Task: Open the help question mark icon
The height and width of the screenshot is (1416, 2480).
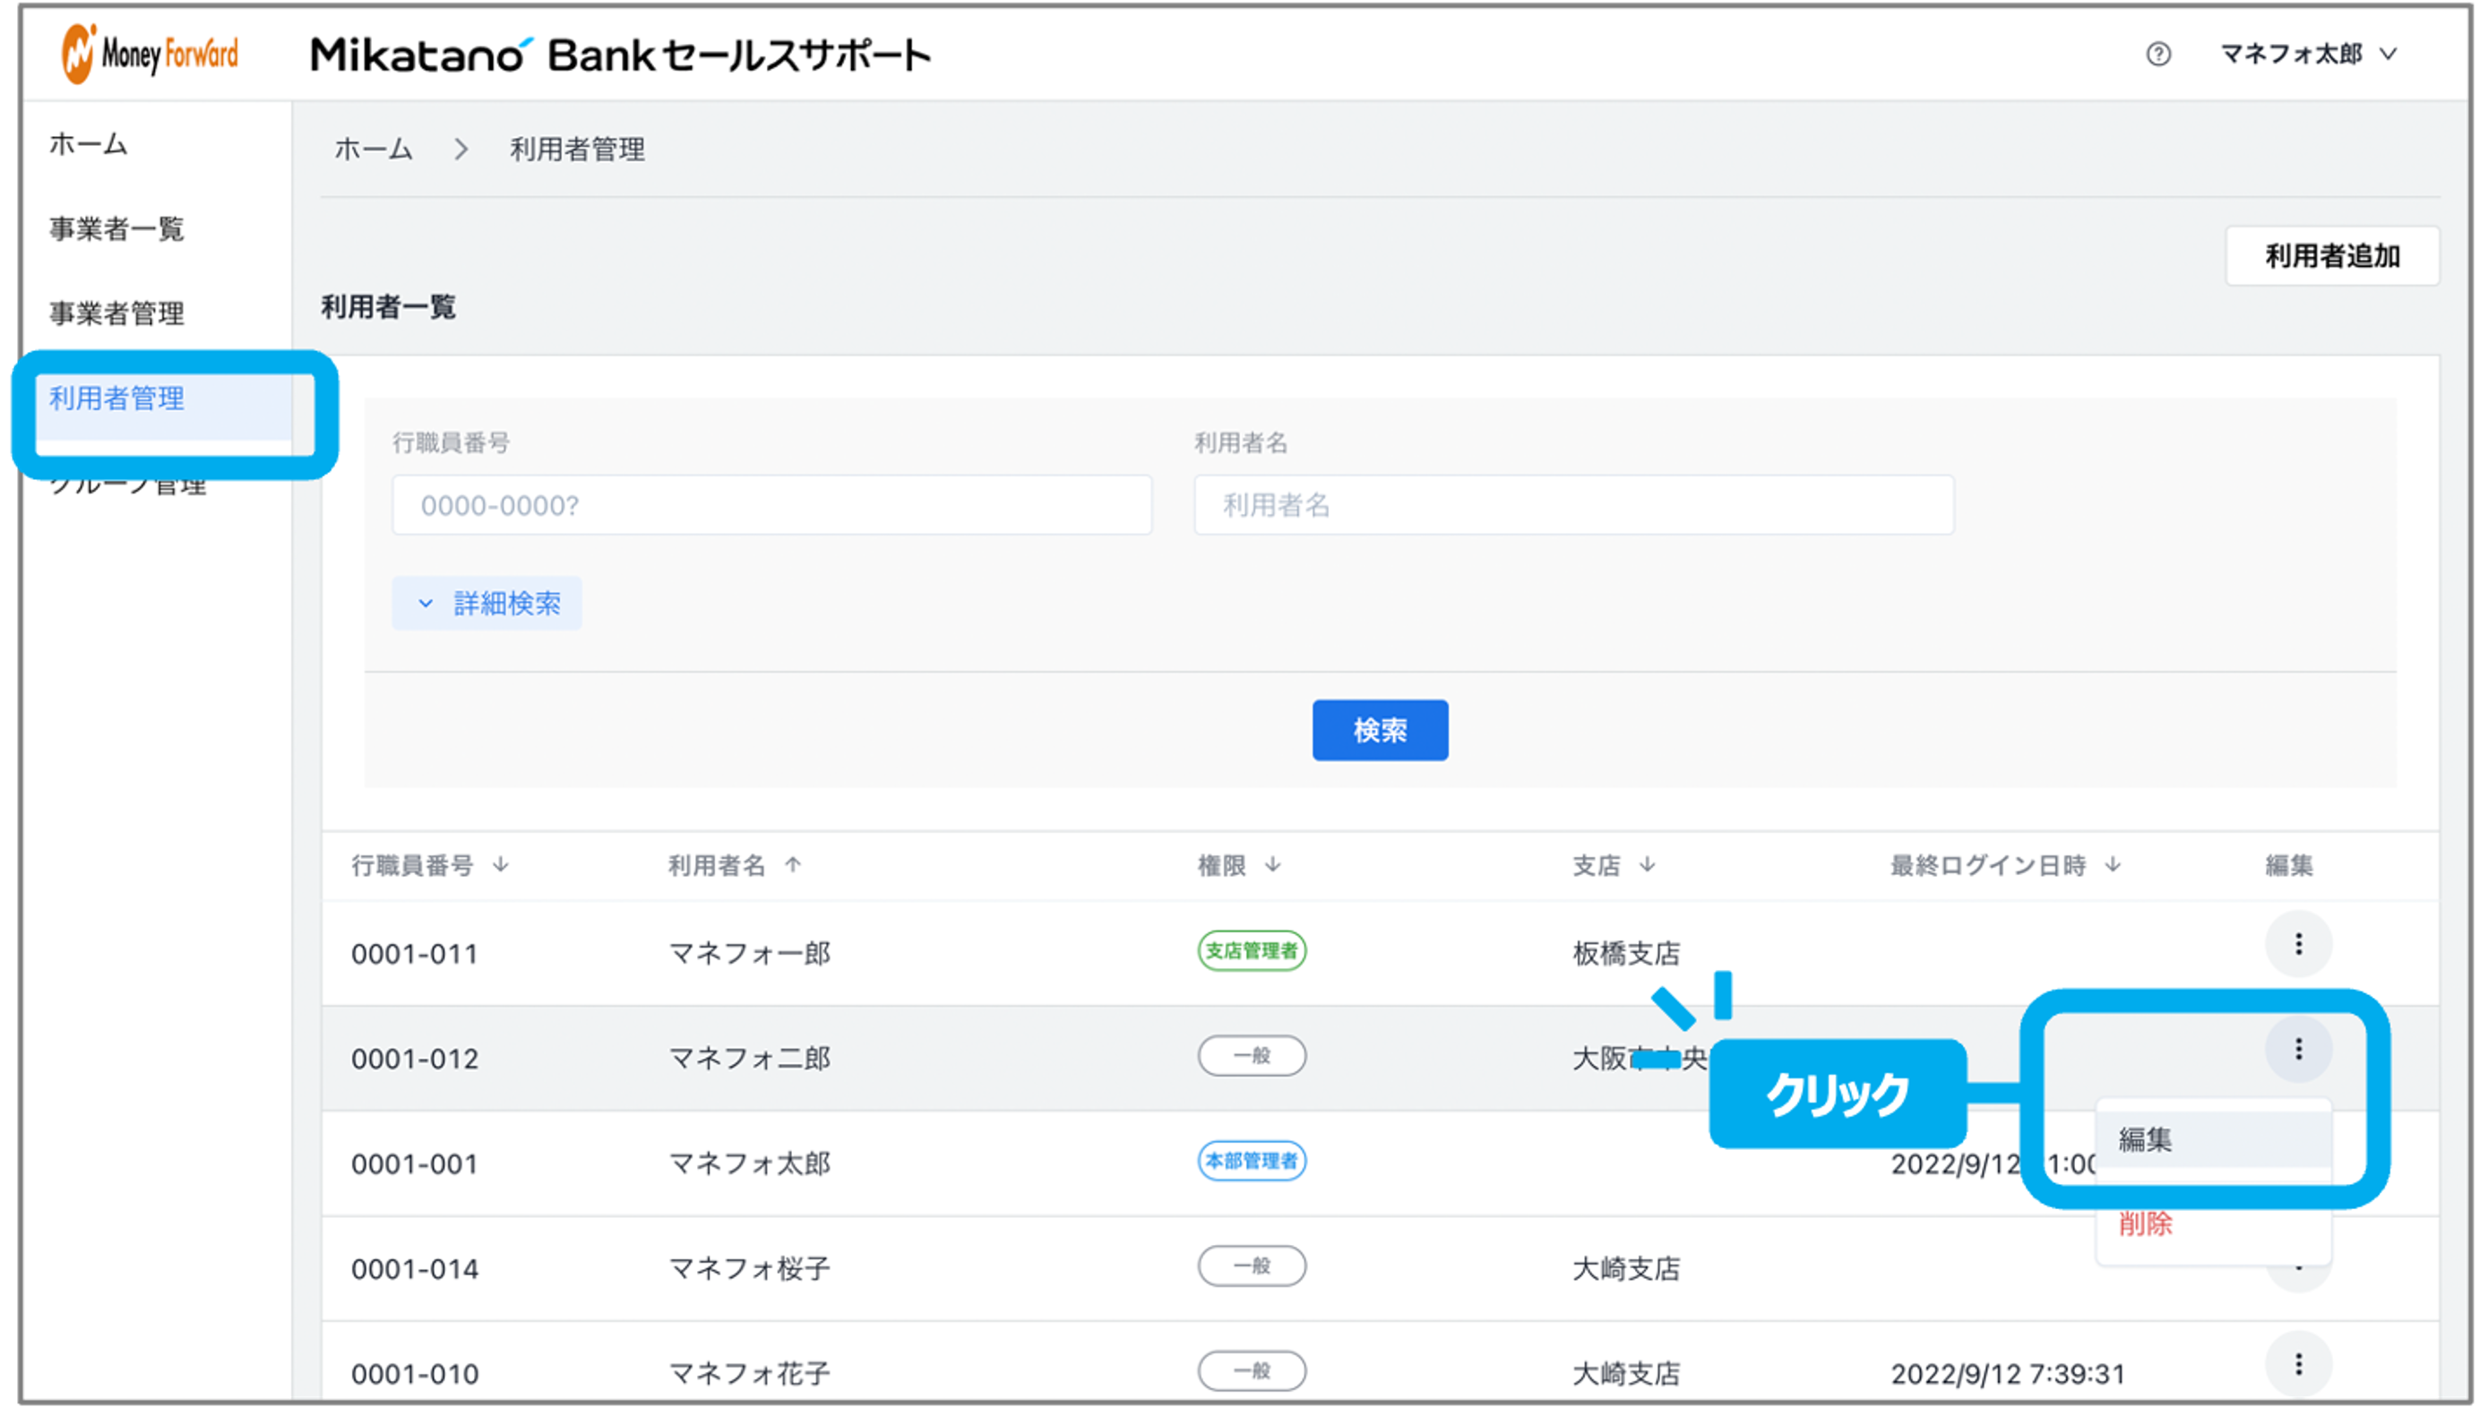Action: pyautogui.click(x=2157, y=55)
